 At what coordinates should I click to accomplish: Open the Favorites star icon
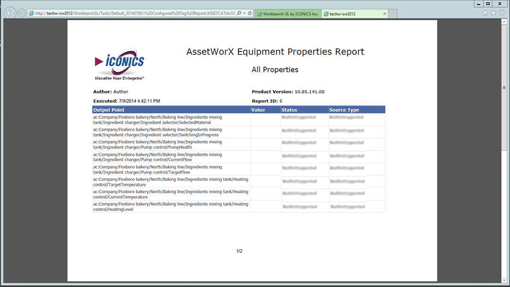click(493, 13)
